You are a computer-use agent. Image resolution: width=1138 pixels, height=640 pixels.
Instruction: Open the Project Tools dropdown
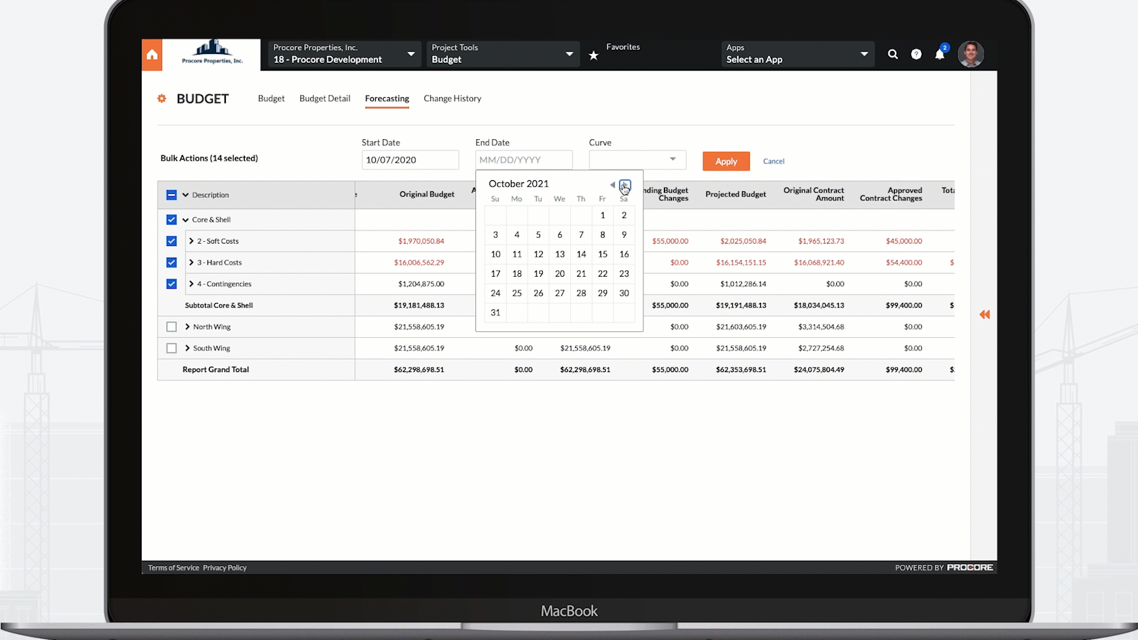pyautogui.click(x=503, y=54)
